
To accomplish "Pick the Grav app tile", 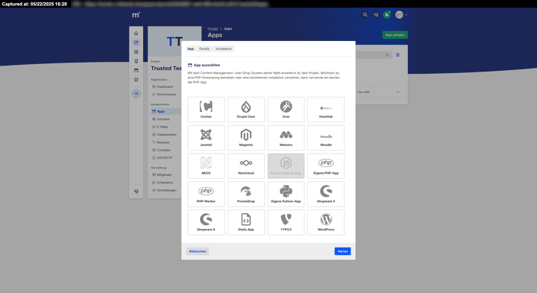I will pos(286,110).
